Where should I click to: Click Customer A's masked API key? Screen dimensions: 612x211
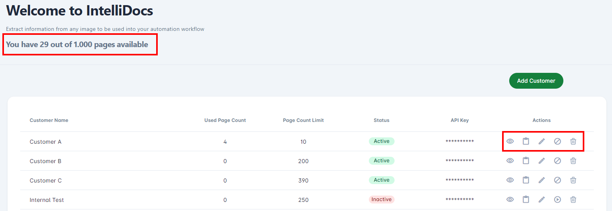(x=460, y=142)
